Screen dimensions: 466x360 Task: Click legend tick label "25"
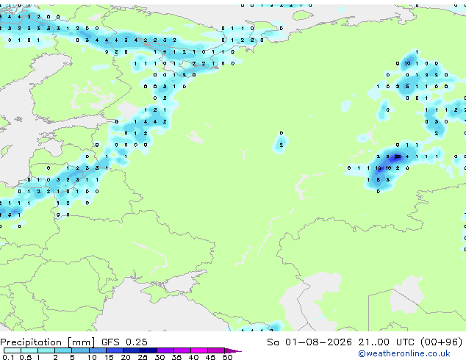[x=143, y=357]
